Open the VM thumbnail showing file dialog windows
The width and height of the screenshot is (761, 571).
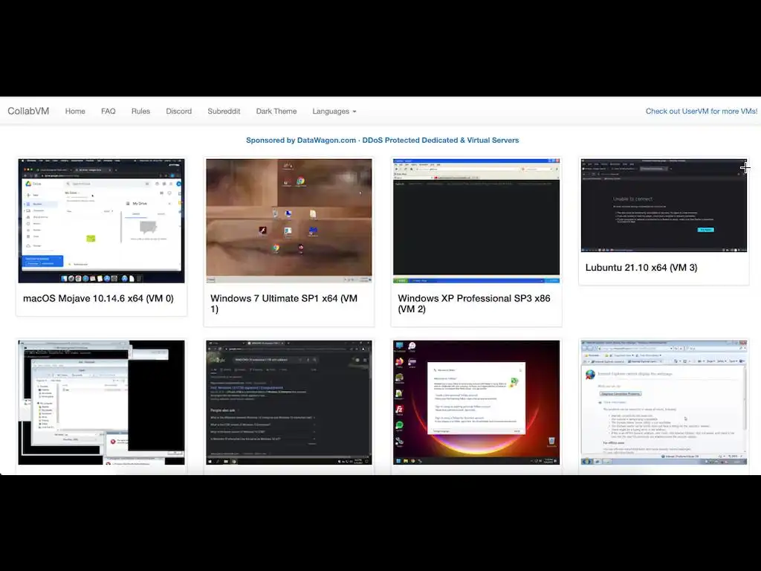101,402
